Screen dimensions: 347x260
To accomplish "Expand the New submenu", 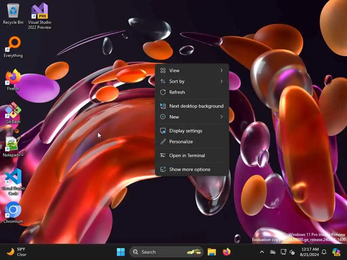I will 192,117.
